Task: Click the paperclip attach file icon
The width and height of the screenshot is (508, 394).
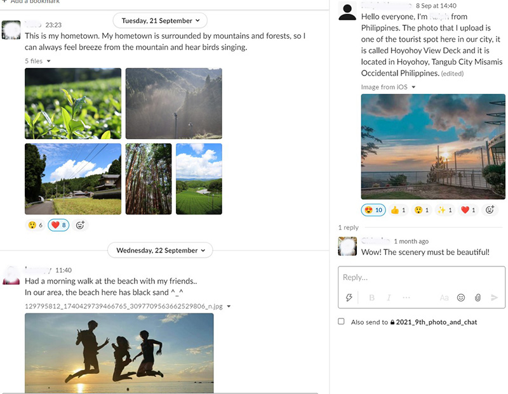Action: pos(478,298)
